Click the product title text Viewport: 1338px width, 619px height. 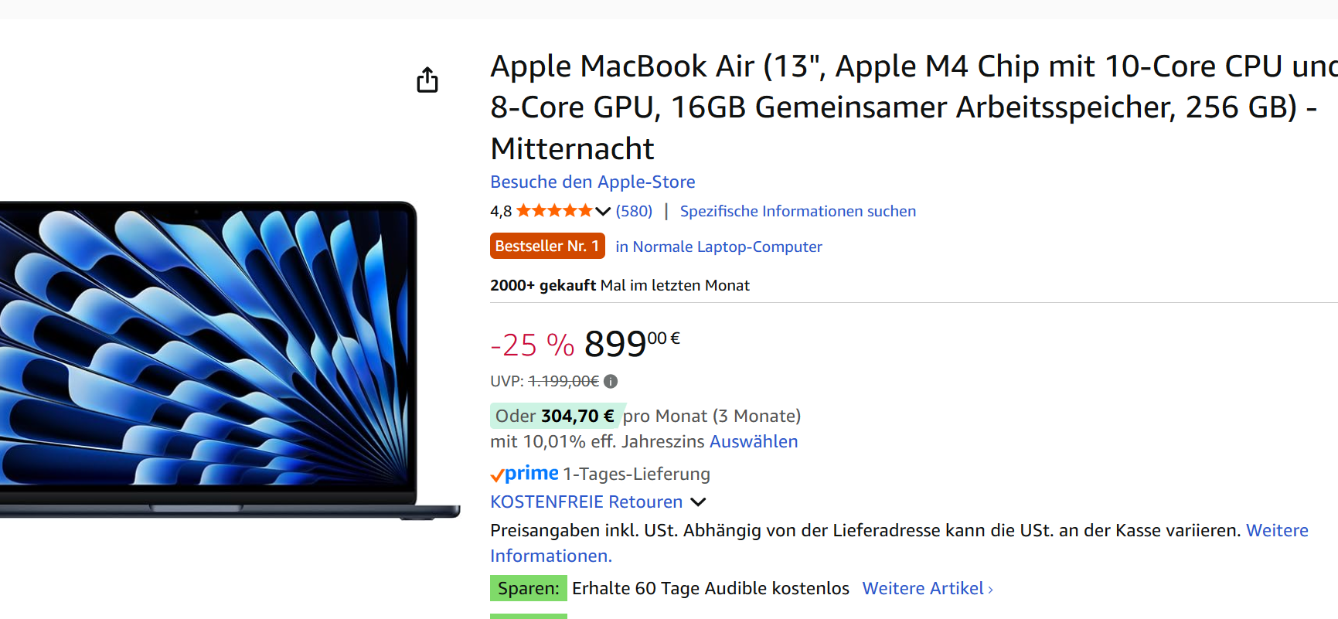[x=912, y=107]
